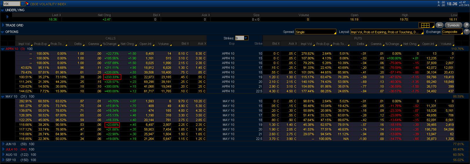This screenshot has width=470, height=164.
Task: Expand the AUG 10 expiration
Action: 4,155
